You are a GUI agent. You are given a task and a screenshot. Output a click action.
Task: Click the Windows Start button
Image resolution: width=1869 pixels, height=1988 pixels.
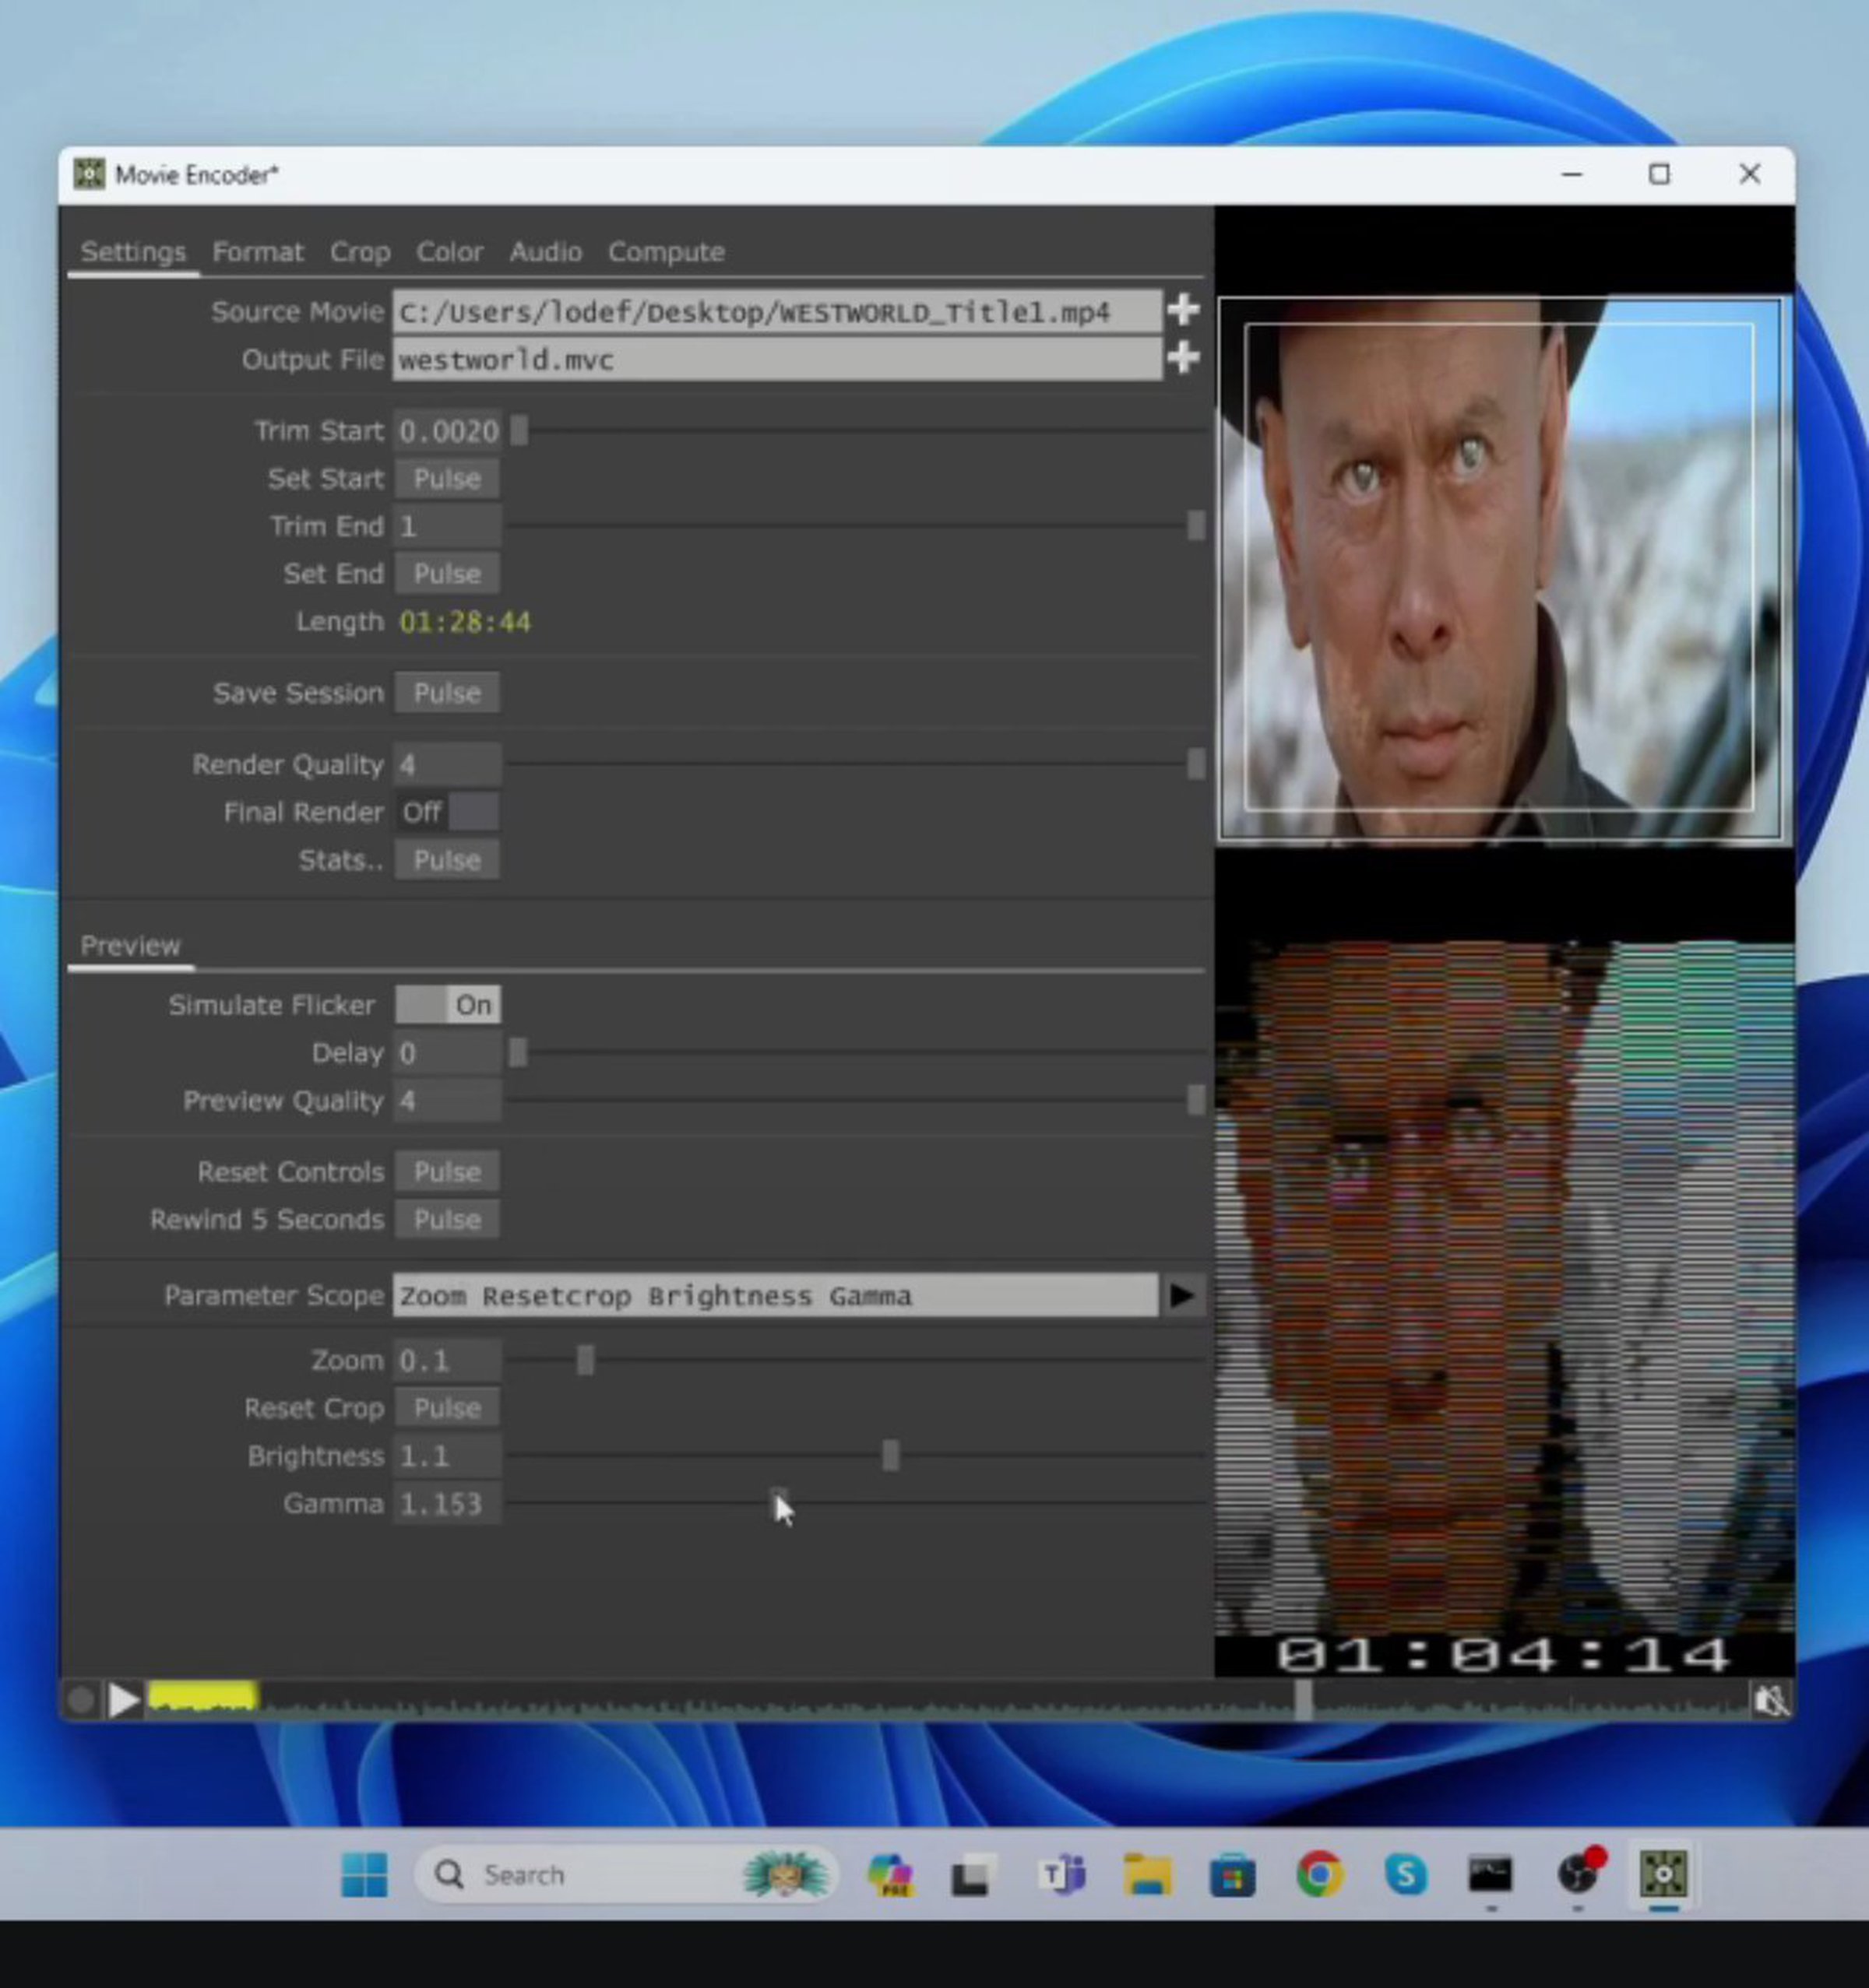click(364, 1874)
